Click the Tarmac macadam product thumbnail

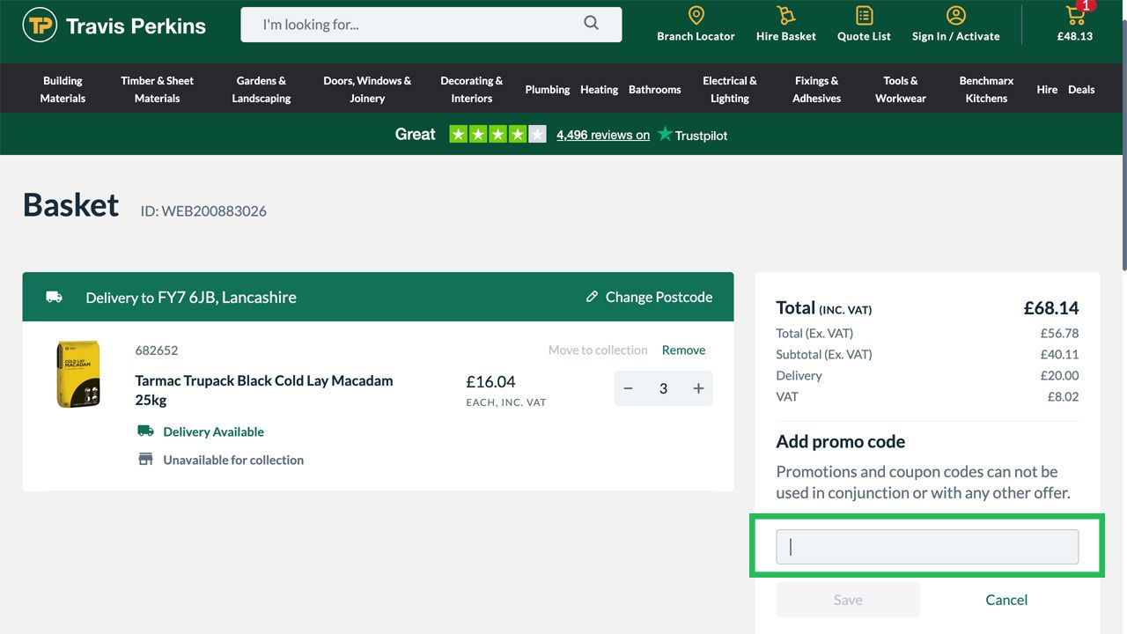click(x=77, y=373)
